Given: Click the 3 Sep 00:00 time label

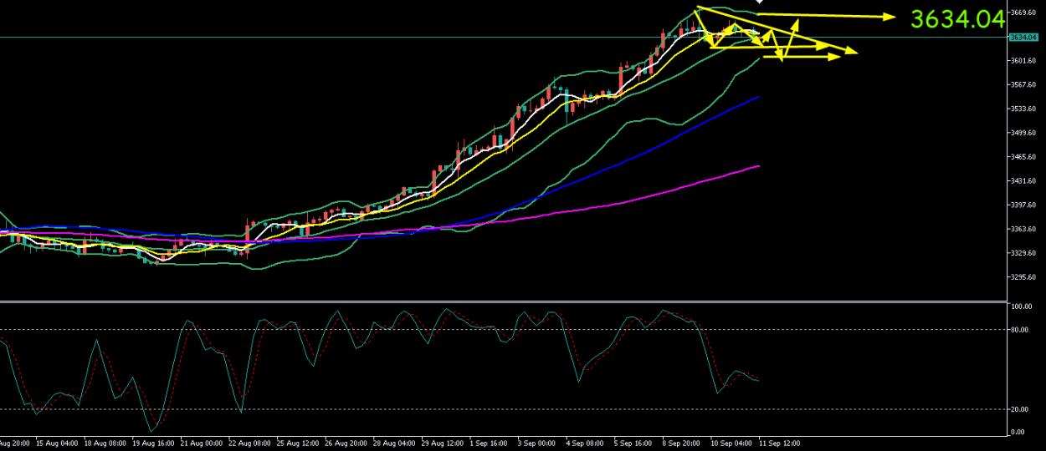Looking at the screenshot, I should point(537,444).
